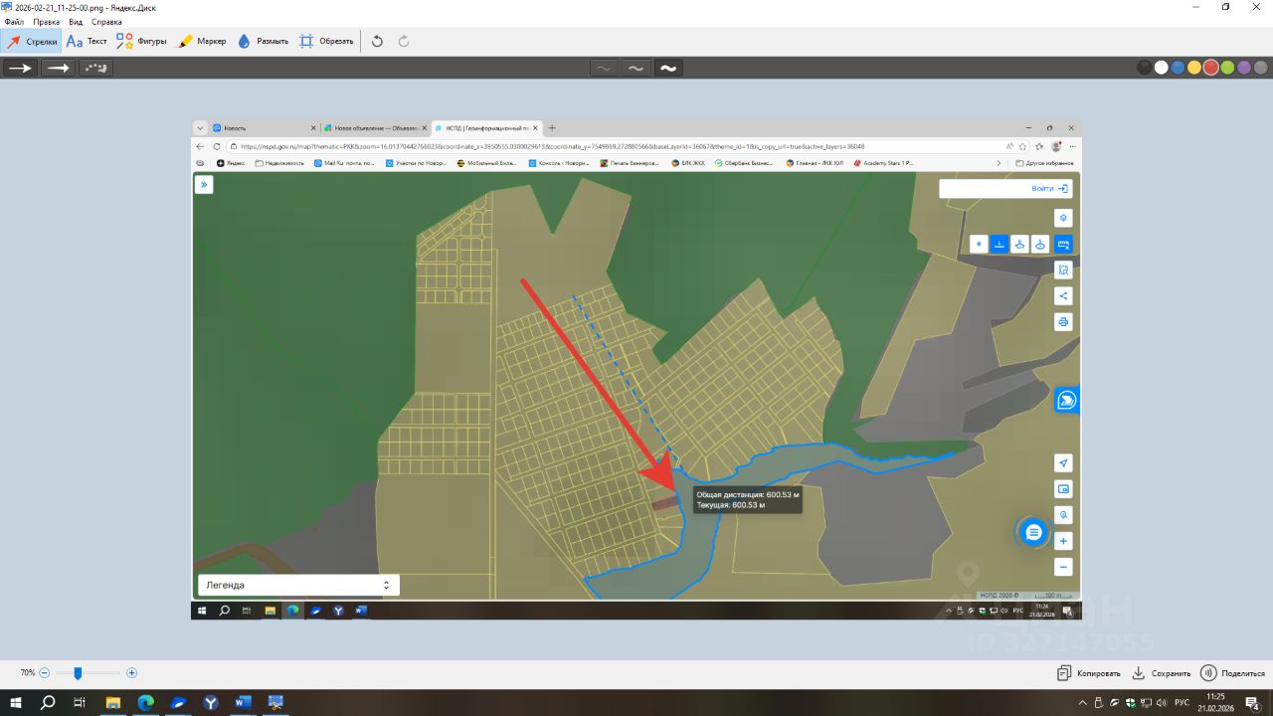Activate the Маркер highlighter tool
Image resolution: width=1273 pixels, height=716 pixels.
click(x=202, y=41)
